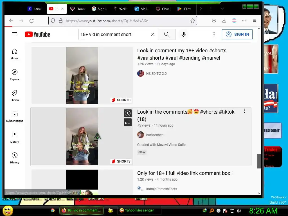This screenshot has height=216, width=288.
Task: Click the forward navigation arrow
Action: 21,21
